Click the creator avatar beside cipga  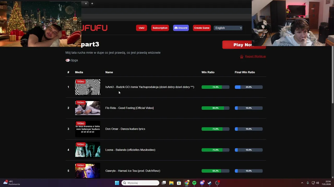[68, 60]
